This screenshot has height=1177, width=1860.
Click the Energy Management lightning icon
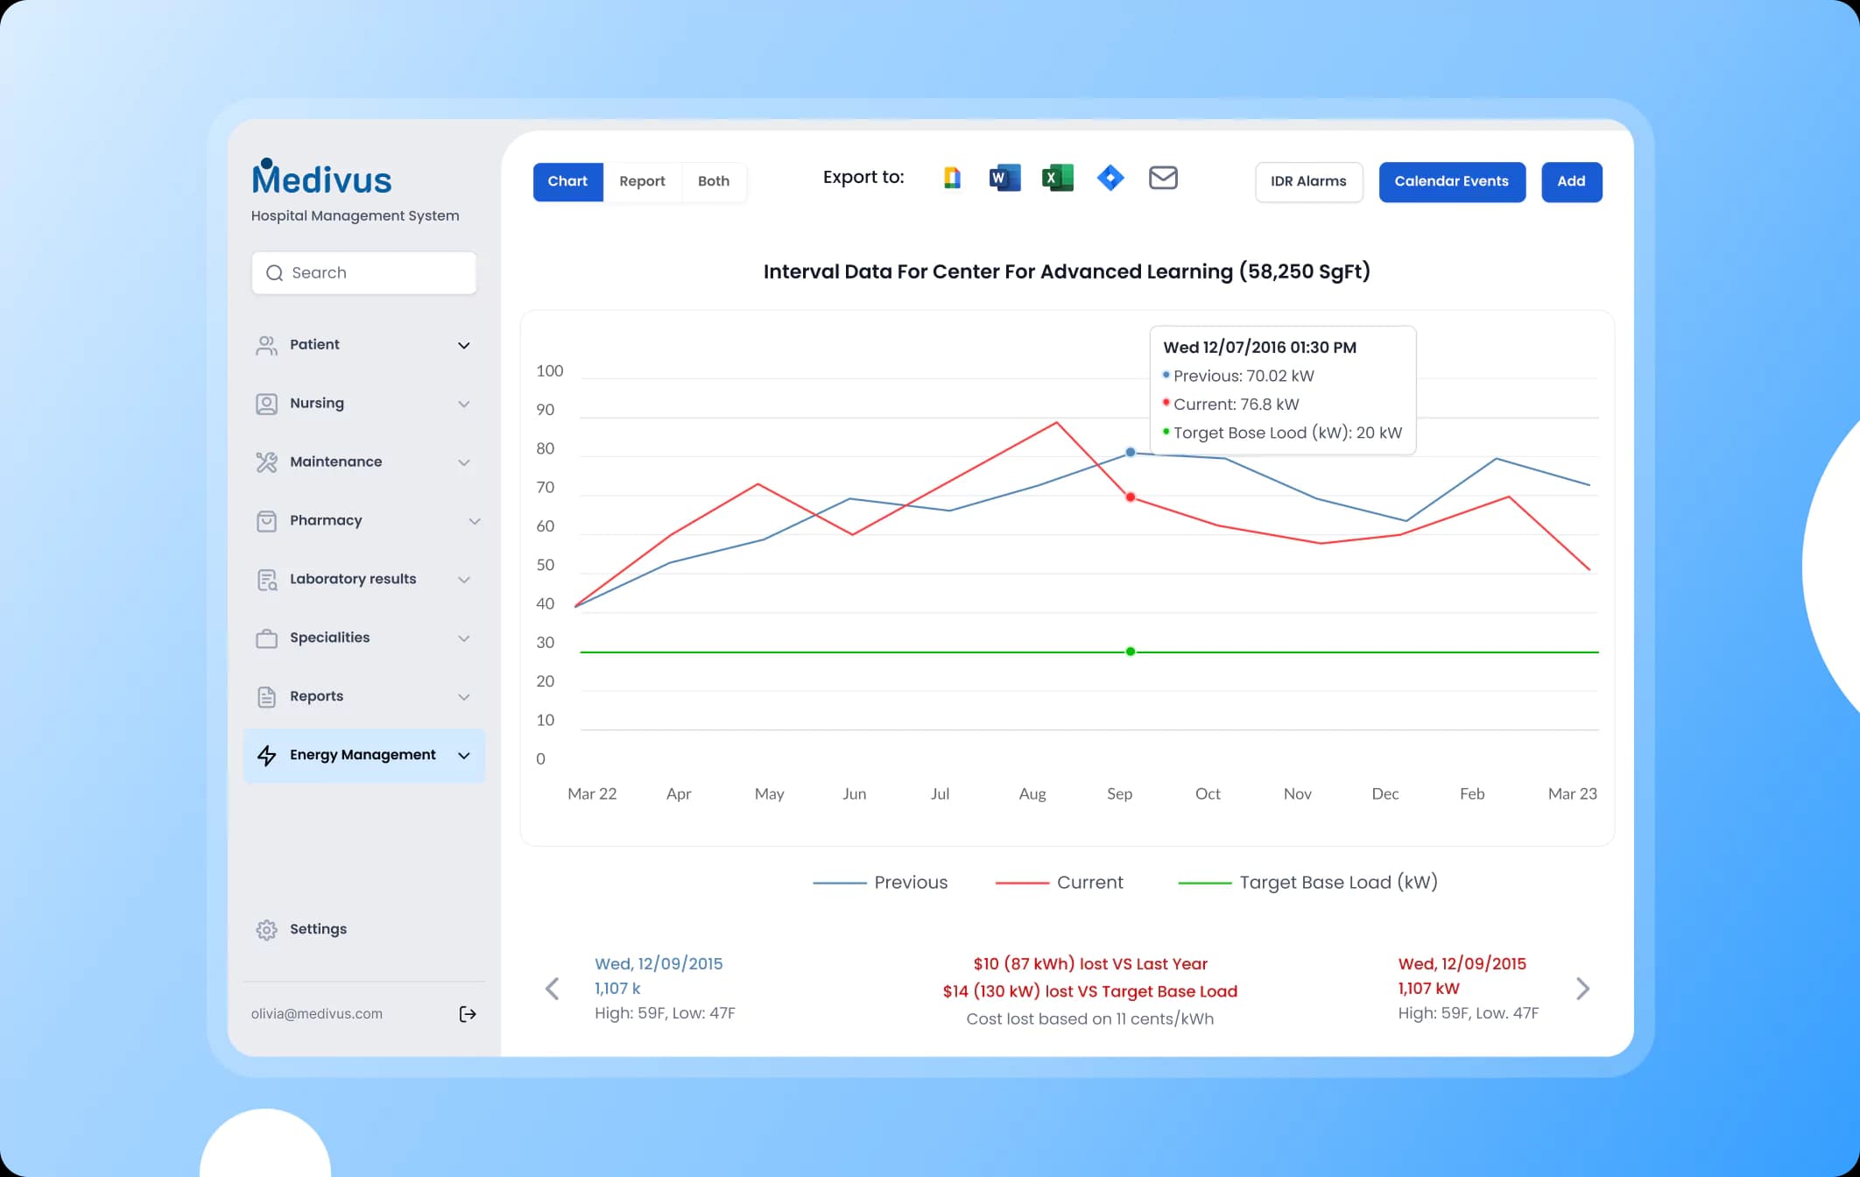[266, 756]
